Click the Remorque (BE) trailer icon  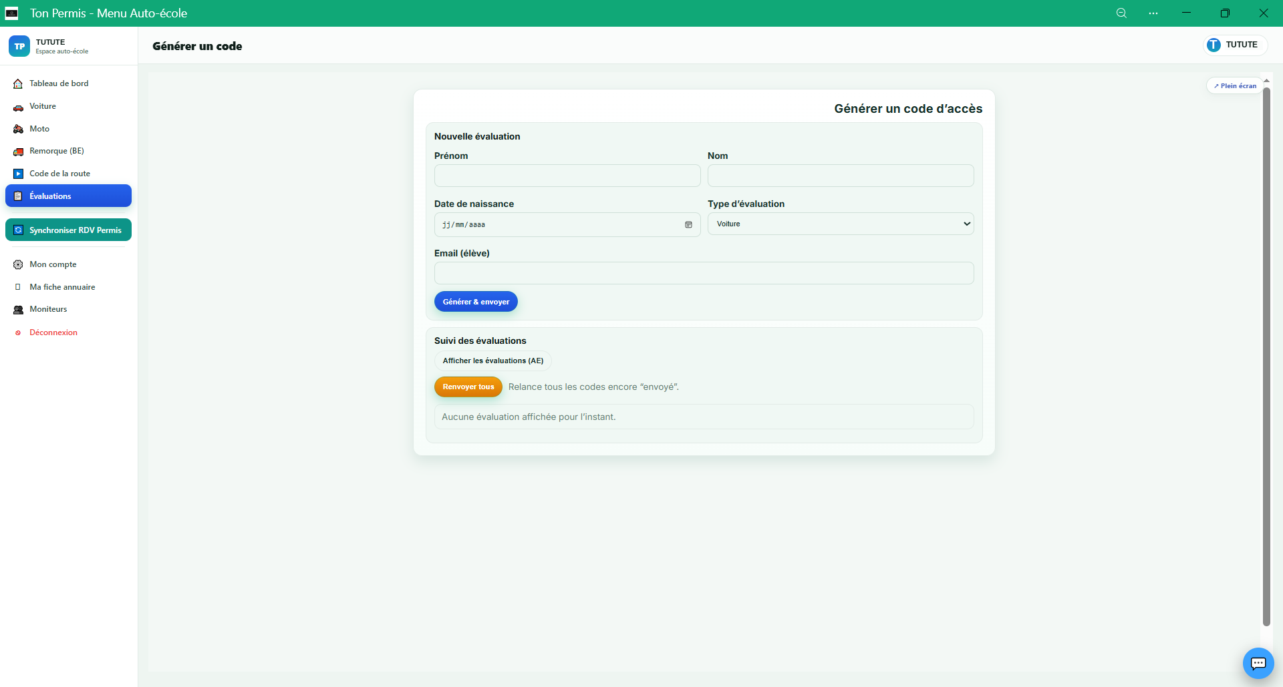[x=18, y=152]
